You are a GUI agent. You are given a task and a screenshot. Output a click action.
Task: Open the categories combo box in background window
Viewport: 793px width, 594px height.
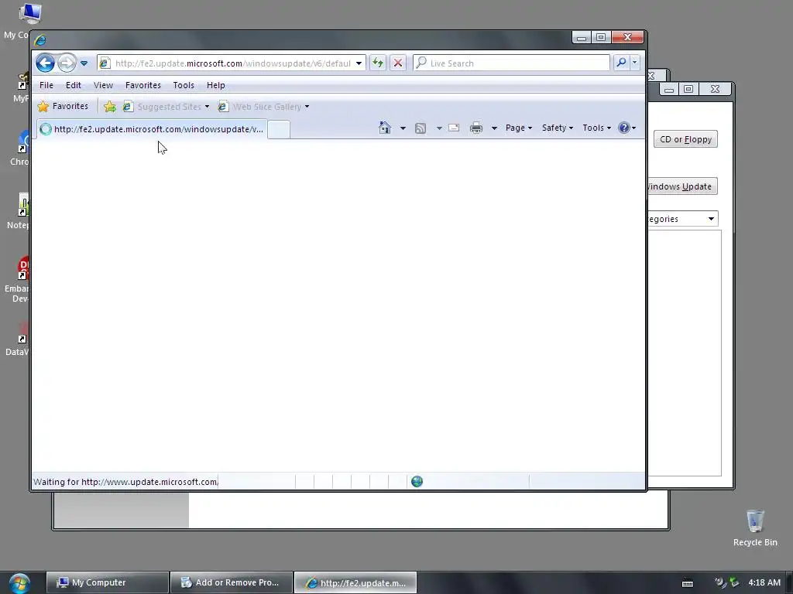coord(683,219)
